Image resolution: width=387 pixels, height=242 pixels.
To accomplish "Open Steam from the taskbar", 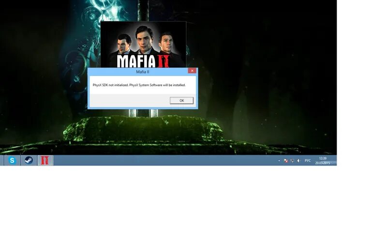I will click(29, 161).
